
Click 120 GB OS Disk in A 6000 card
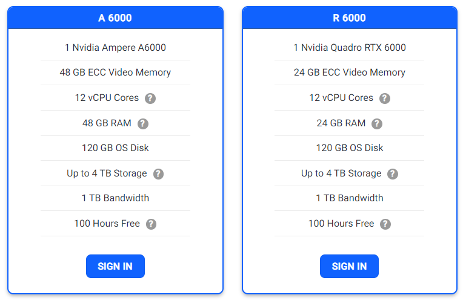[x=115, y=148]
